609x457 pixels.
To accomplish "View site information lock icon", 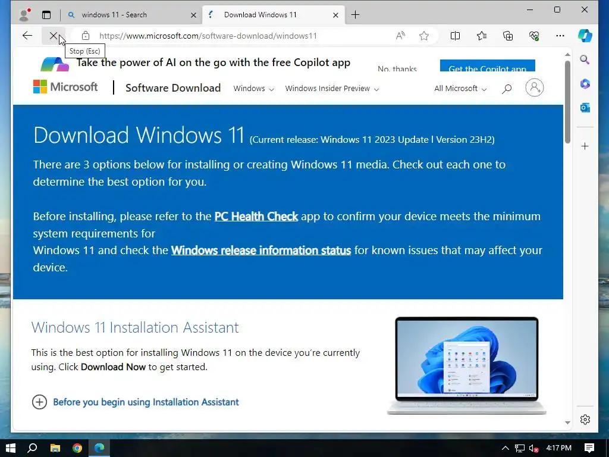I will click(86, 36).
